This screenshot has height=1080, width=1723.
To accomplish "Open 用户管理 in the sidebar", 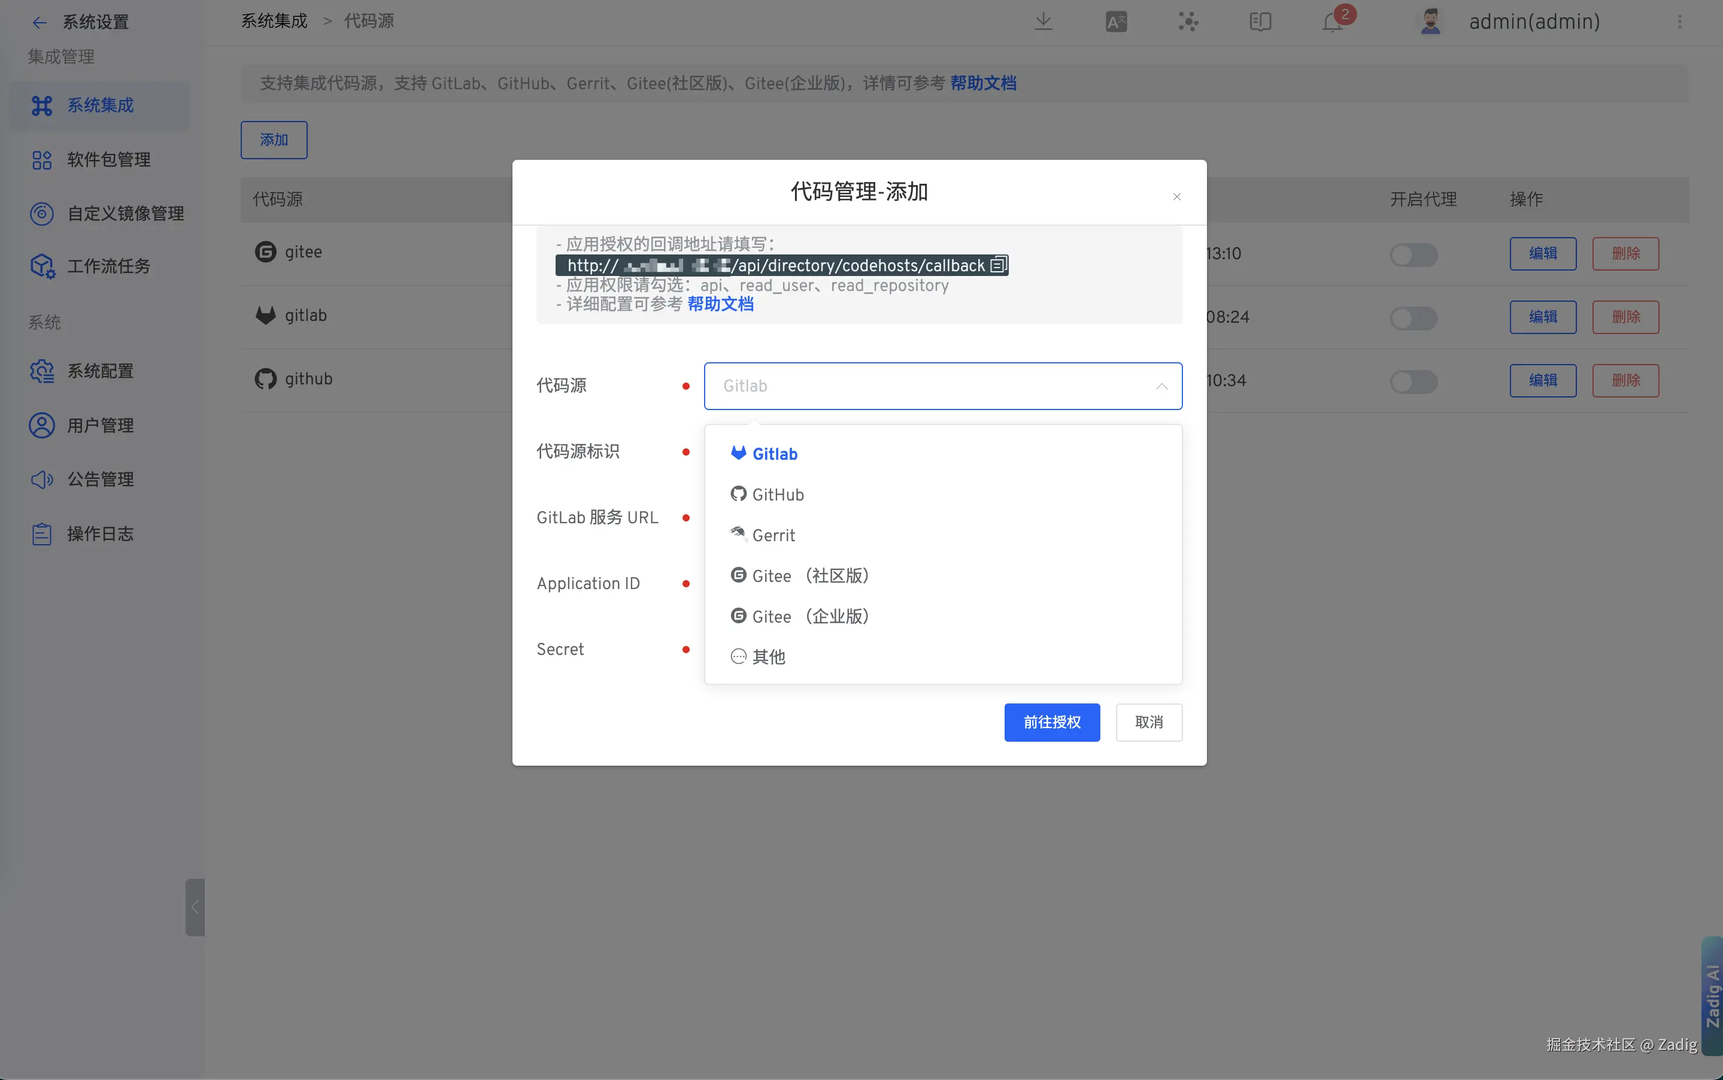I will [x=100, y=425].
